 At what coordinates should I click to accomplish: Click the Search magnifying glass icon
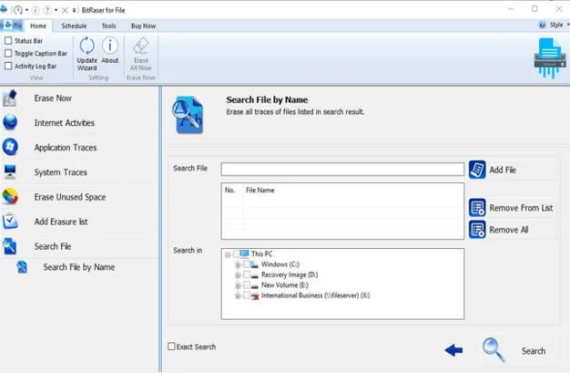(x=494, y=349)
